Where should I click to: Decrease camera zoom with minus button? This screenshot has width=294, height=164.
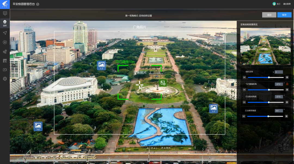click(244, 78)
